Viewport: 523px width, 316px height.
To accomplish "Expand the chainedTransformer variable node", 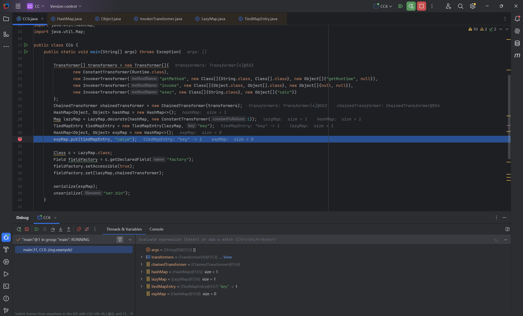I will (x=142, y=265).
